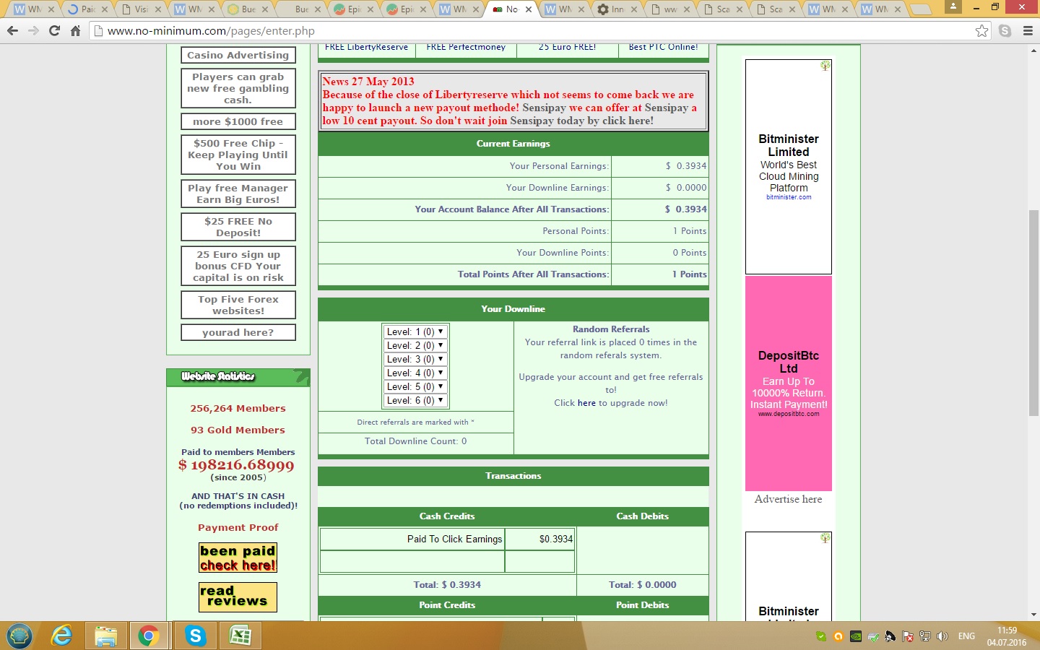Click the ad info icon on top Bitminister ad
1040x650 pixels.
[x=825, y=66]
